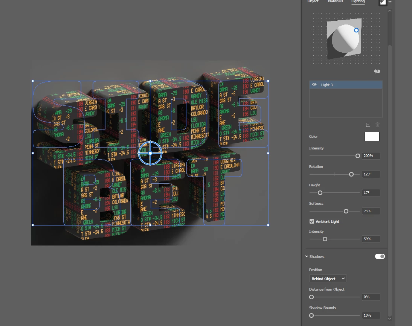Screen dimensions: 412x326
Task: Collapse the Shadows section
Action: point(307,256)
